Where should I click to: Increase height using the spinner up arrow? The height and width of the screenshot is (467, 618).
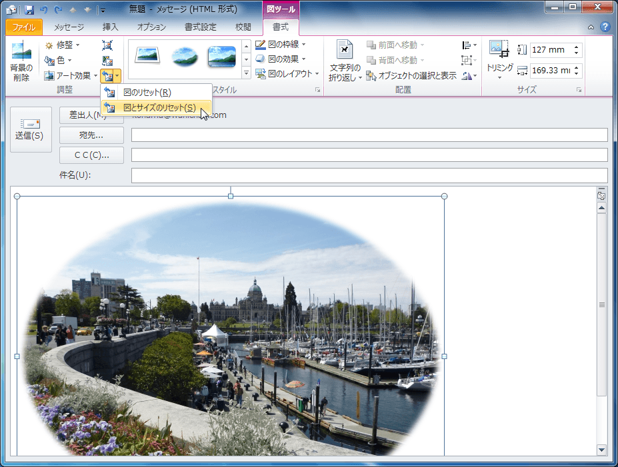click(x=576, y=47)
